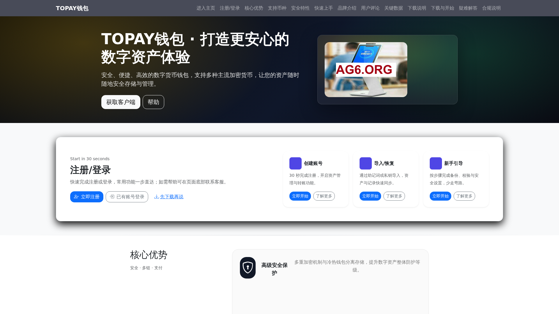This screenshot has height=314, width=559.
Task: Click the user-plus icon in 立即注册
Action: click(x=76, y=197)
